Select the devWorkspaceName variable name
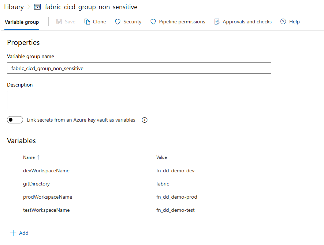324x245 pixels. [x=46, y=171]
